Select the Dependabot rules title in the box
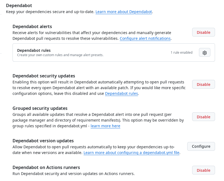 [34, 50]
